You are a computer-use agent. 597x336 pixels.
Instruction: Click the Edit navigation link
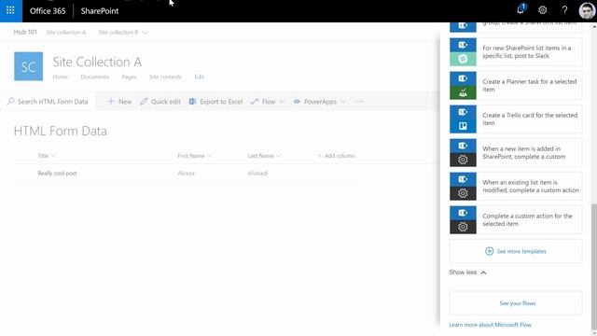pos(199,77)
